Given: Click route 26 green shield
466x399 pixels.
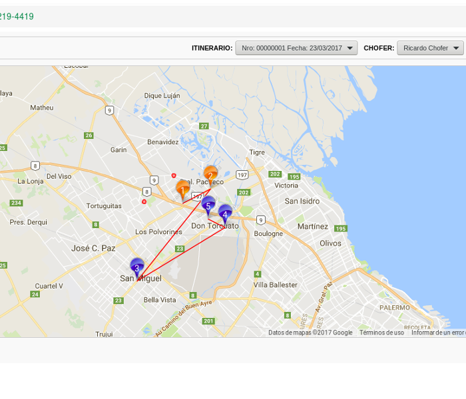Looking at the screenshot, I should click(x=89, y=136).
